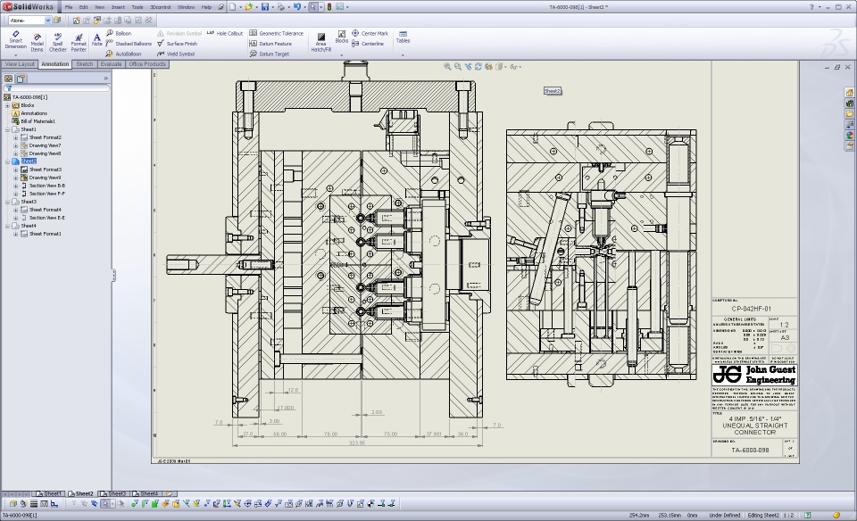Expand Drawing View7 in the tree
The height and width of the screenshot is (521, 857).
click(16, 145)
